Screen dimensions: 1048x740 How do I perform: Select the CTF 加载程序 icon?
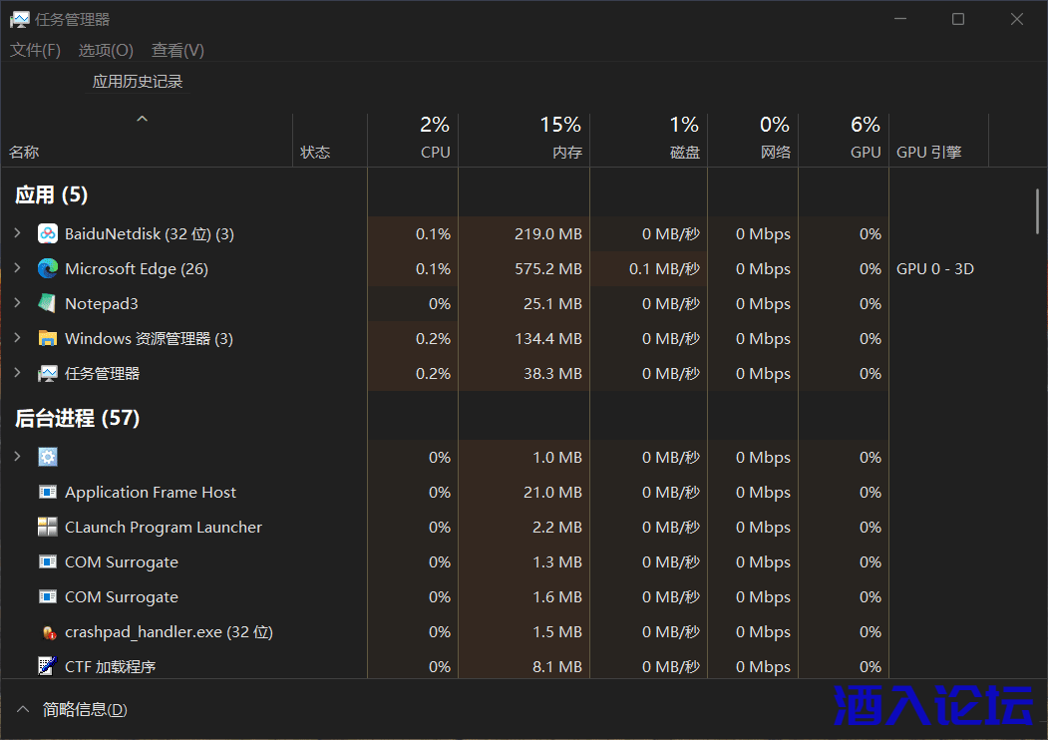click(x=48, y=666)
